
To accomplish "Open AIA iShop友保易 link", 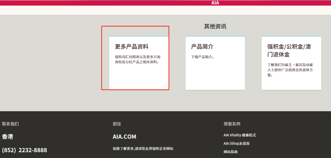I will coord(237,143).
